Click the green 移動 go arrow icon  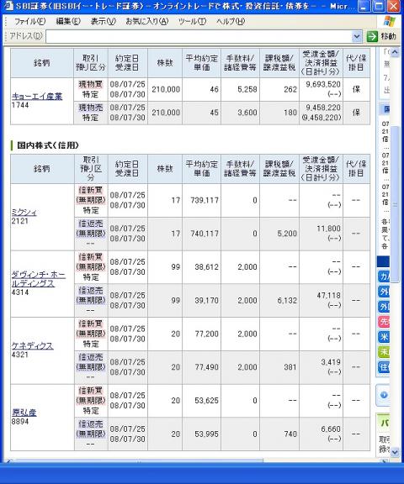372,36
